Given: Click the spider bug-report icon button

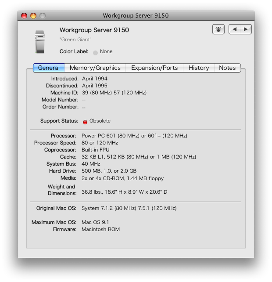Looking at the screenshot, I should 218,29.
